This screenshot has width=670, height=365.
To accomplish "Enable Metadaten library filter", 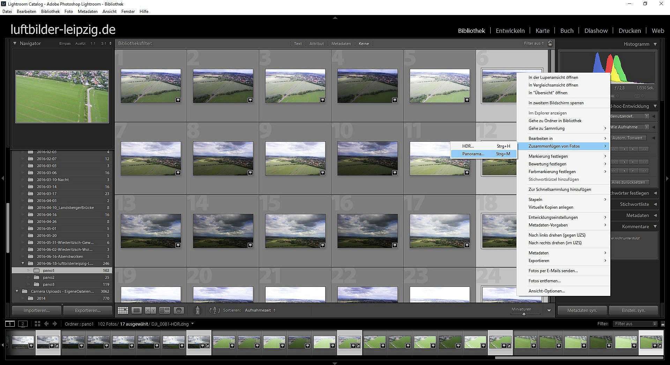I will coord(341,44).
